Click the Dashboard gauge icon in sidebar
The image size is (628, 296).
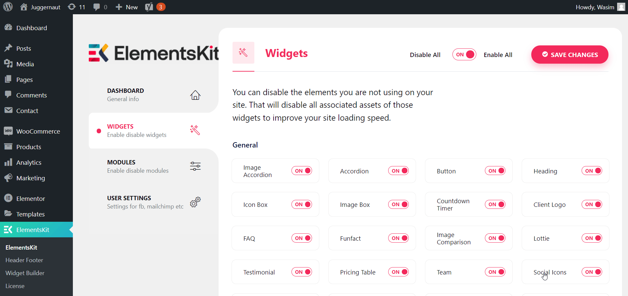[x=8, y=28]
